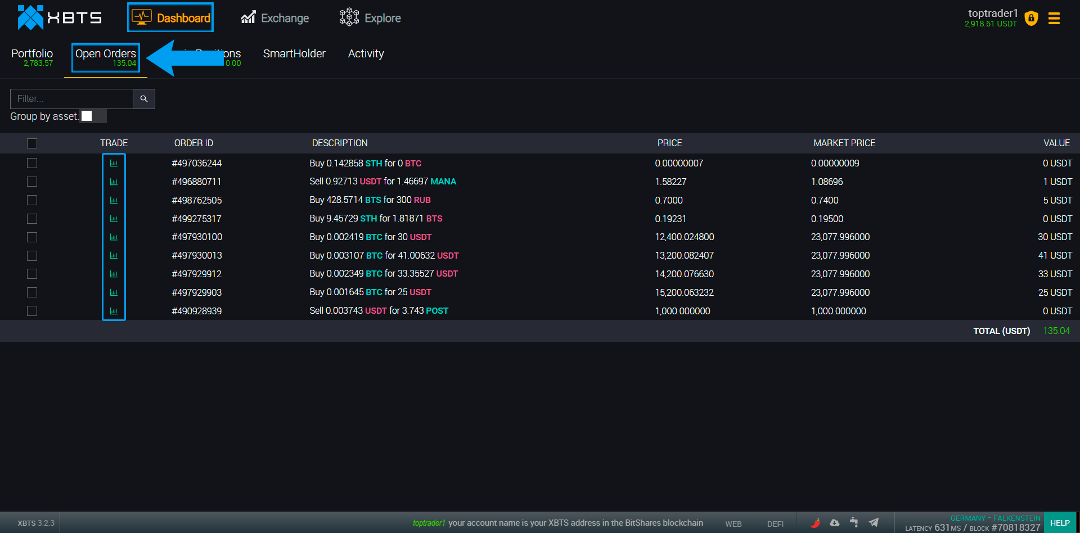Click the DESCRIPTION column header
Image resolution: width=1080 pixels, height=533 pixels.
(x=340, y=143)
